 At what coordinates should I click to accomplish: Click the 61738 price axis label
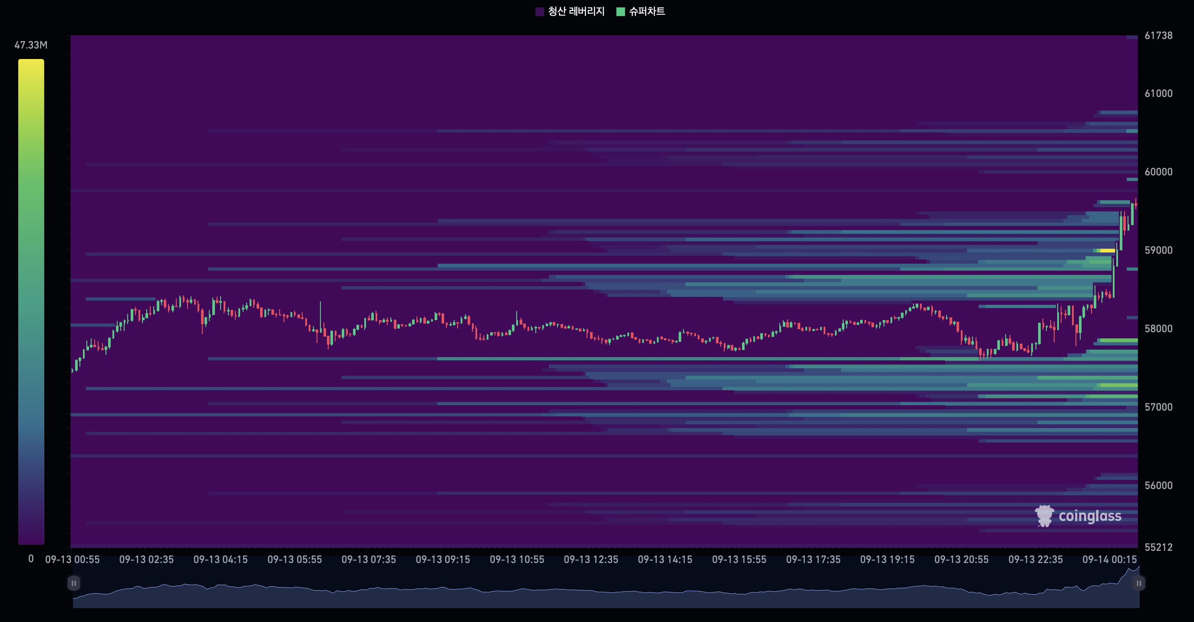(x=1158, y=36)
